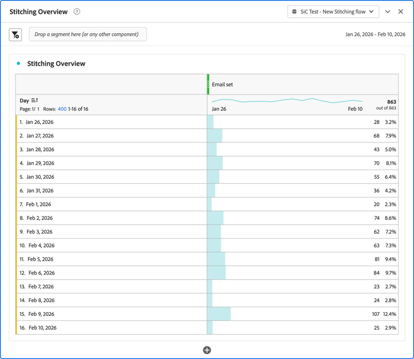This screenshot has width=414, height=359.
Task: Open the SiC Test data view dropdown
Action: point(333,12)
